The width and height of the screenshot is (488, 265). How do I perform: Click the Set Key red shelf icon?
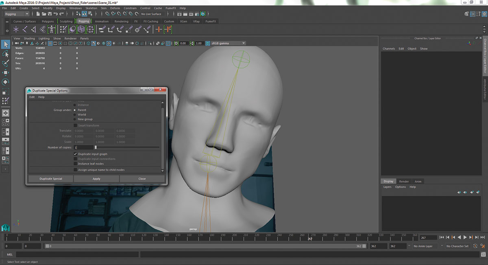[x=159, y=29]
